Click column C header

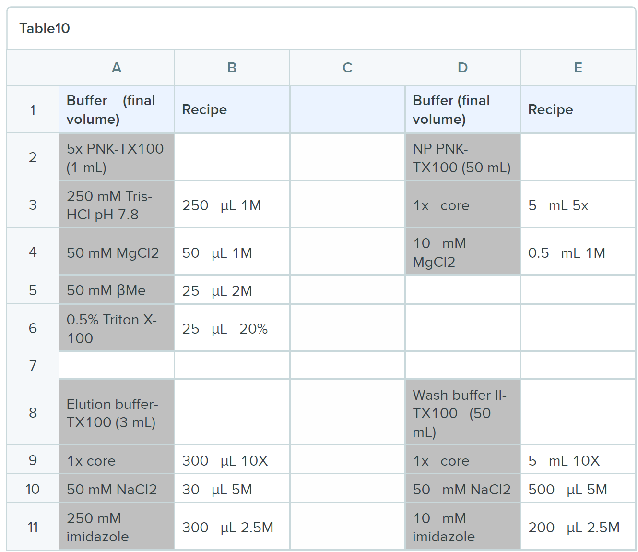[347, 68]
